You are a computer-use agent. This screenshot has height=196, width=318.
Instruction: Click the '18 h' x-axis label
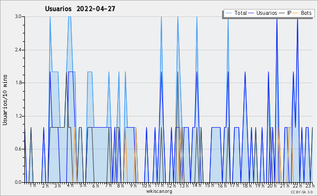[x=247, y=185]
